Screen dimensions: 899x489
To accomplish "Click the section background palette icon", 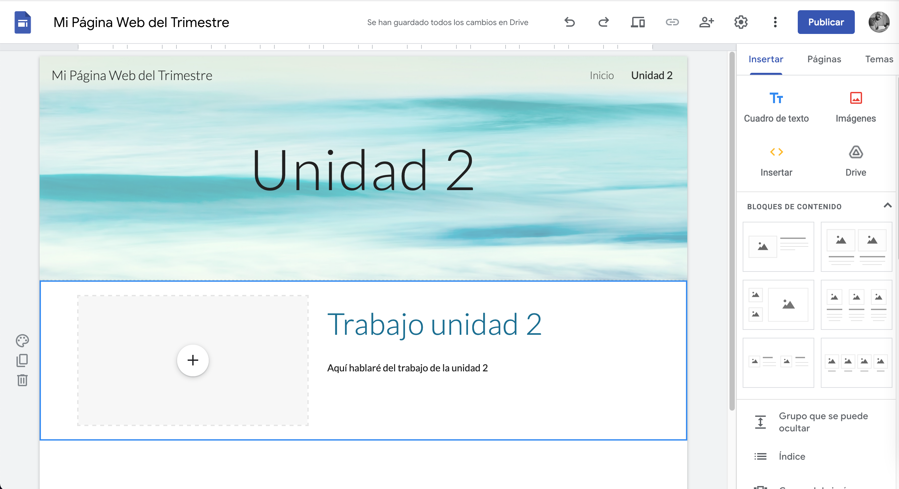I will [22, 340].
